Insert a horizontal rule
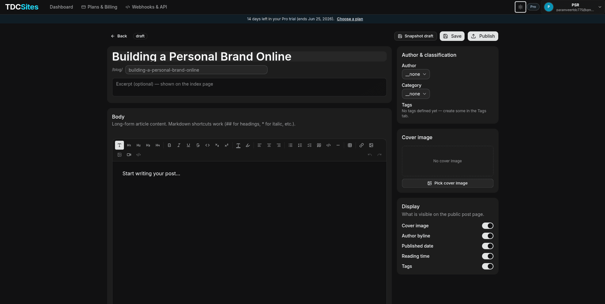This screenshot has height=304, width=605. click(338, 145)
